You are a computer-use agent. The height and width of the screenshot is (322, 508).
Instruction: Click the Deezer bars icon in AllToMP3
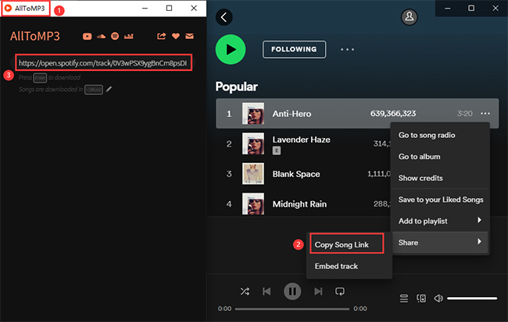(129, 36)
